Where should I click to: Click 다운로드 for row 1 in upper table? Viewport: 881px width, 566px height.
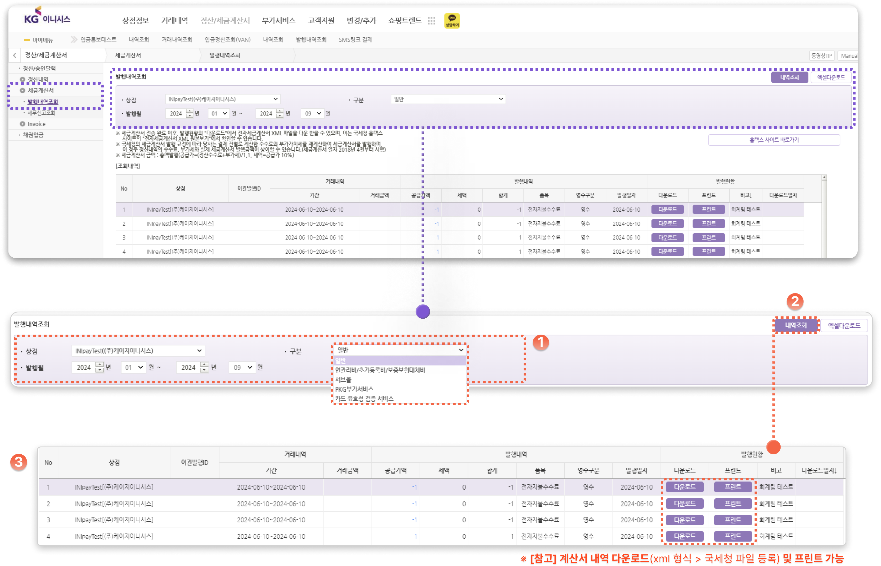pyautogui.click(x=667, y=209)
